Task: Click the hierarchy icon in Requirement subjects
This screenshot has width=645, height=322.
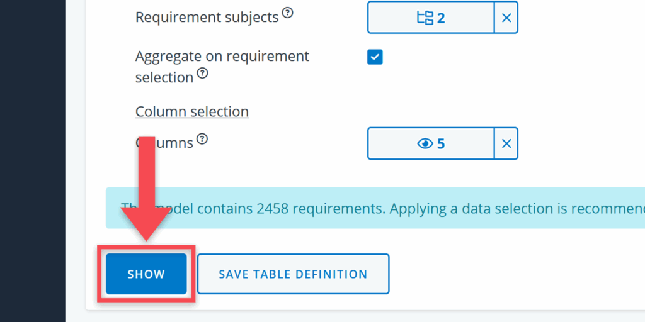Action: (425, 18)
